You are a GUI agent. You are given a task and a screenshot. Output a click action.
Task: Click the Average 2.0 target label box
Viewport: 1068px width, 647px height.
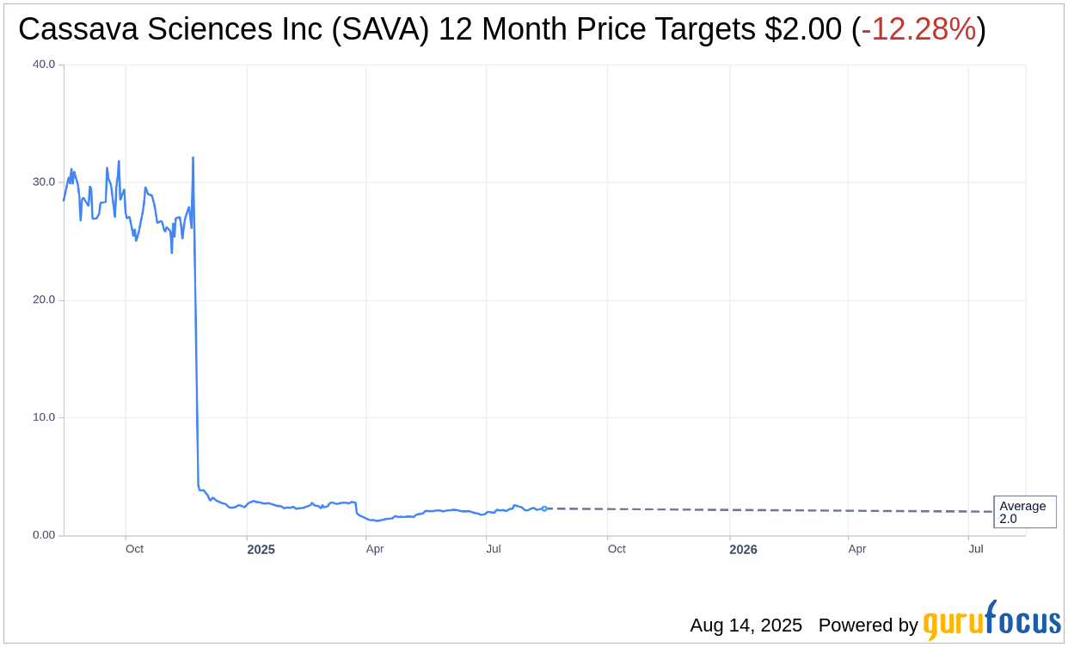click(1024, 512)
